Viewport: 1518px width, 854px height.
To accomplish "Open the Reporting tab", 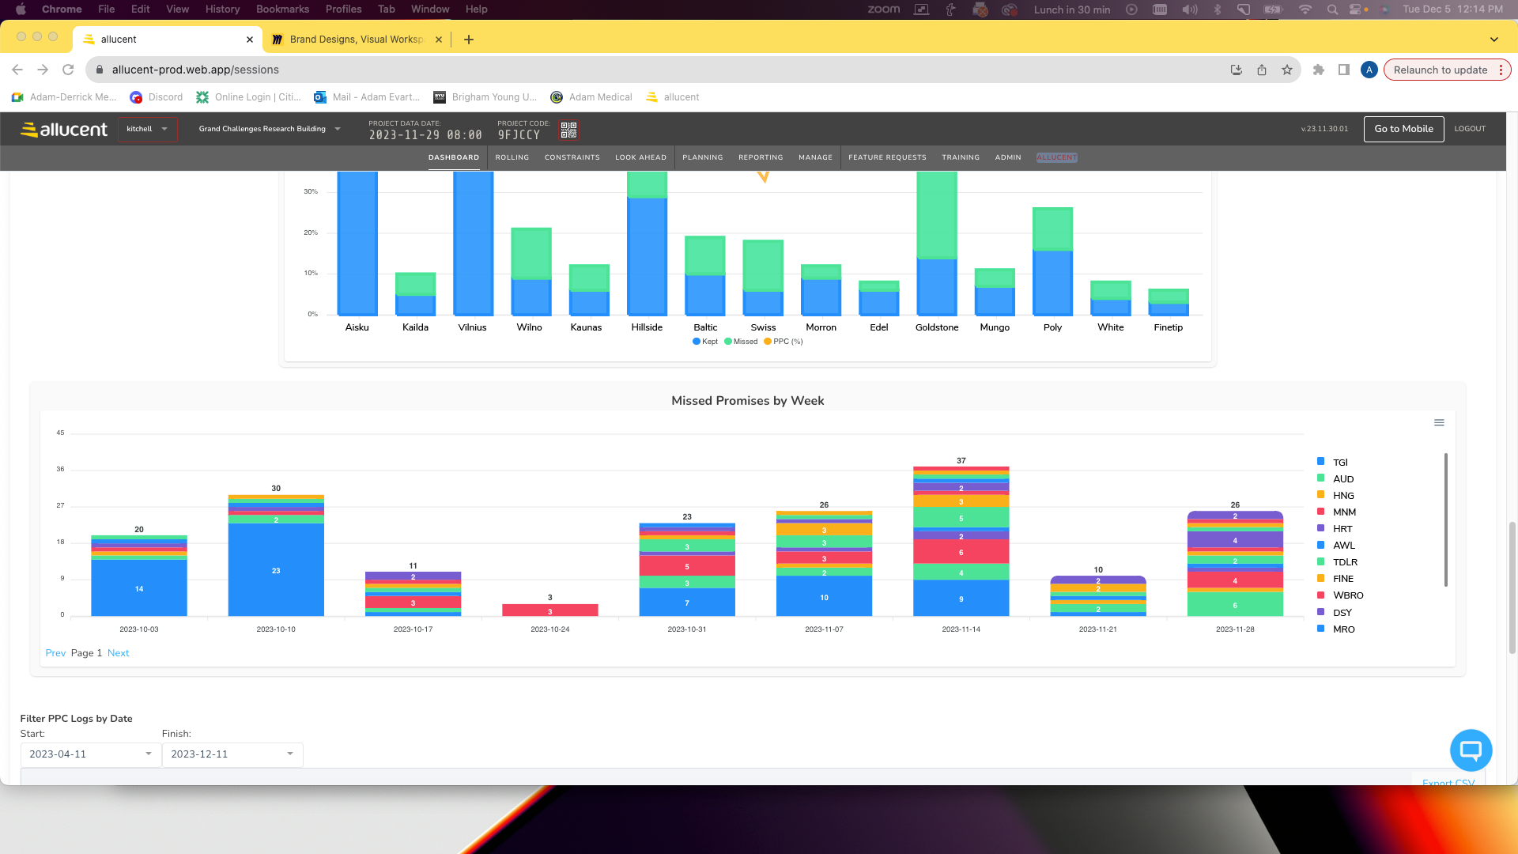I will point(760,157).
